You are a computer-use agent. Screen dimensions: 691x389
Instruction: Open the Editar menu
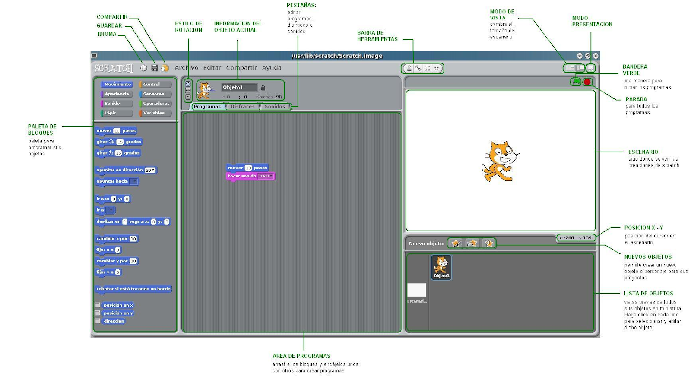coord(212,68)
